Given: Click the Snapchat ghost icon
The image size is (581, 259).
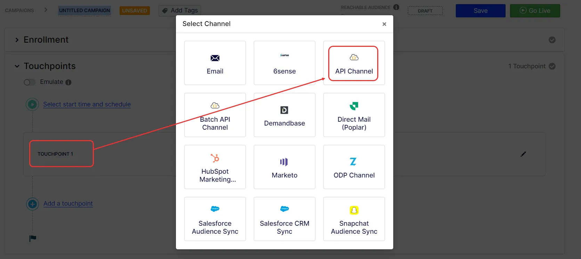Looking at the screenshot, I should point(354,210).
